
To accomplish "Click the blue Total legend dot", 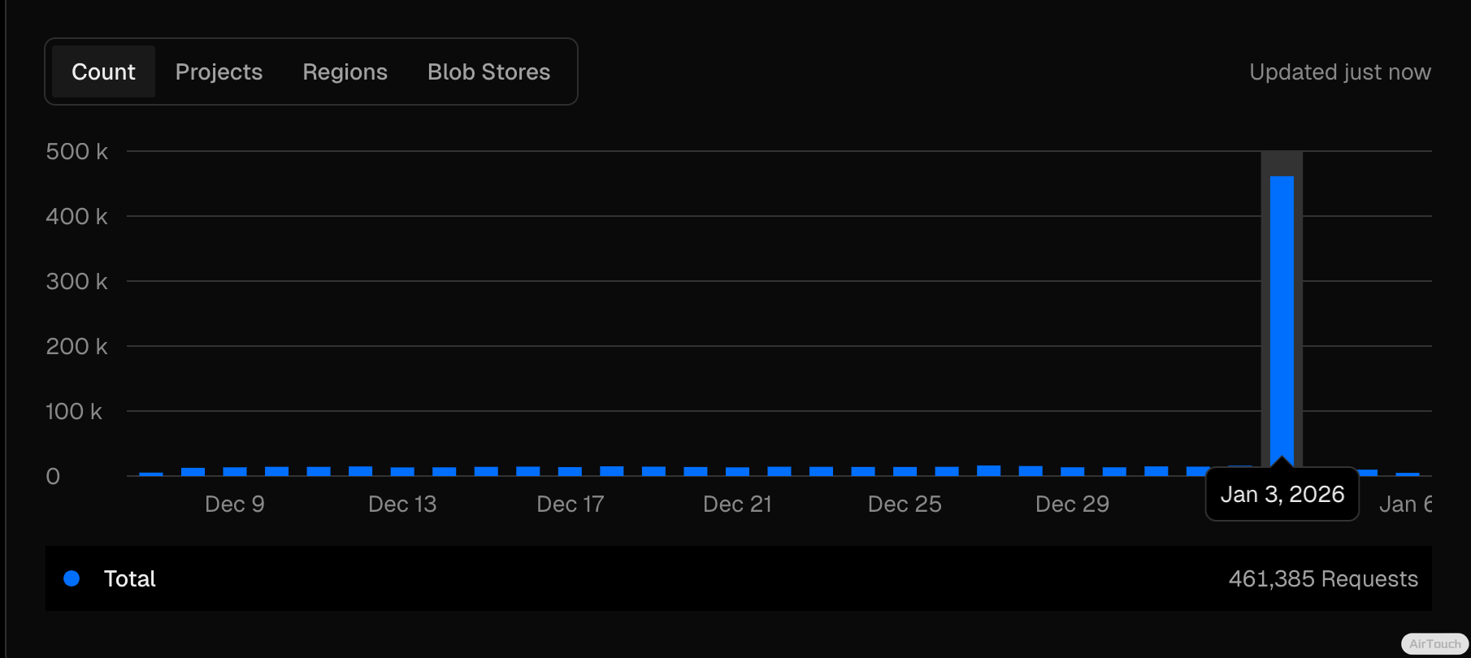I will click(x=72, y=578).
